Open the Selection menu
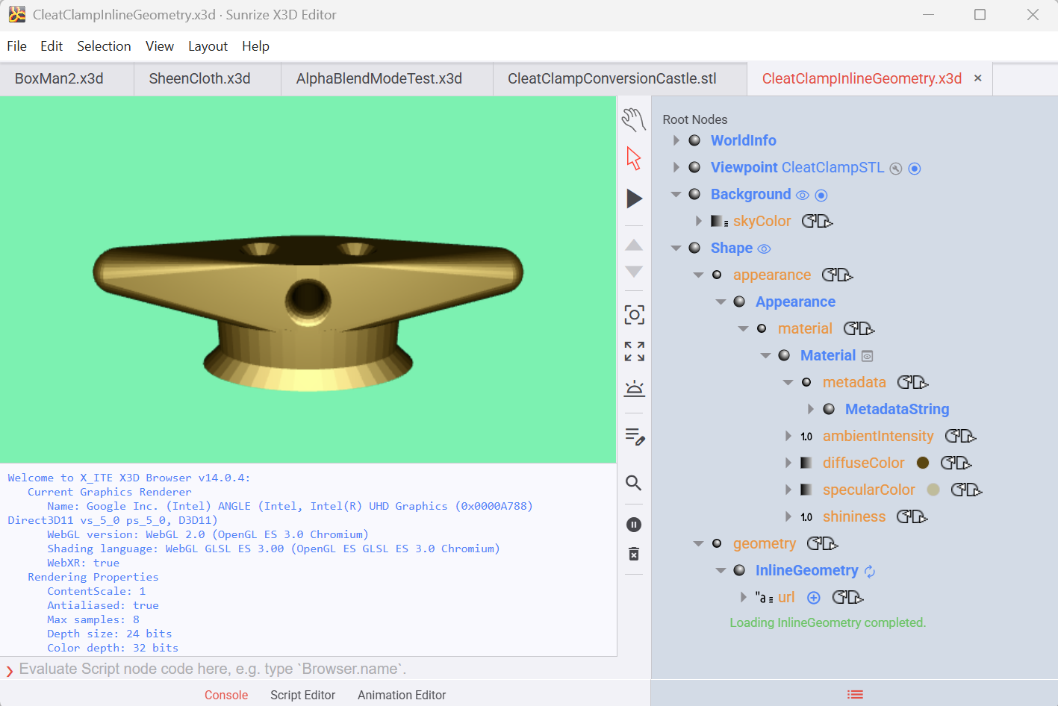Image resolution: width=1058 pixels, height=706 pixels. tap(104, 46)
